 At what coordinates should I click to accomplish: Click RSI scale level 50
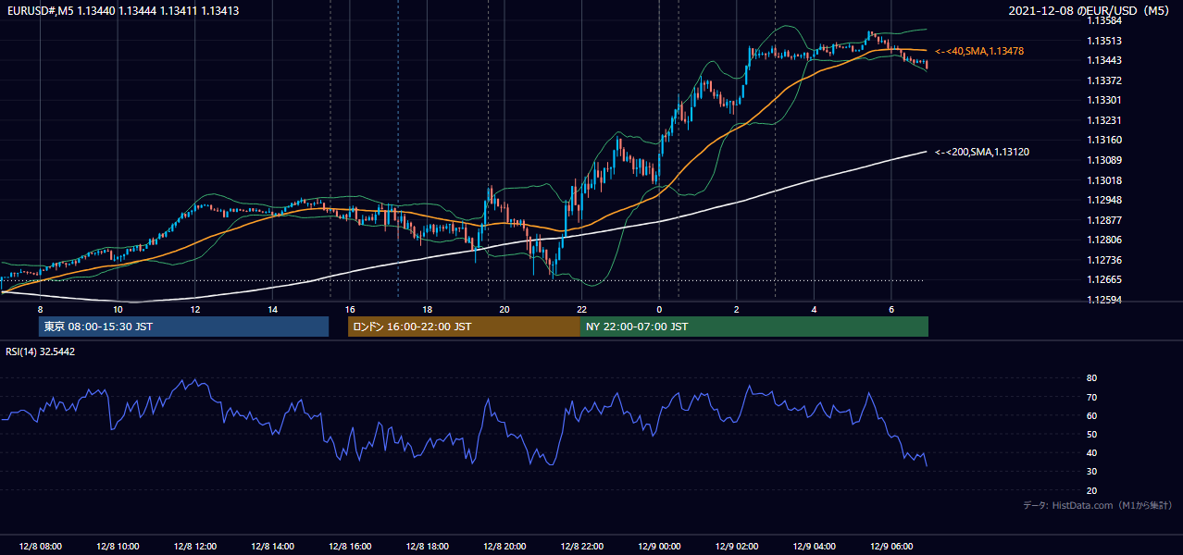tap(1092, 434)
